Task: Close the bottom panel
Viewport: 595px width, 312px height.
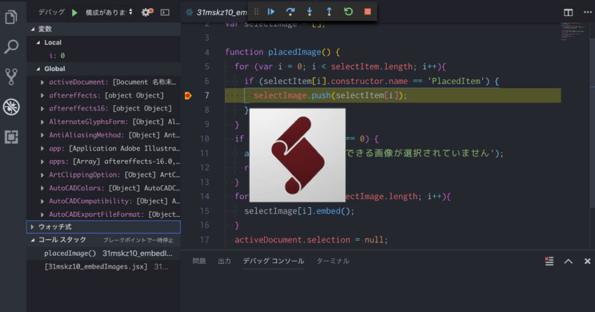Action: coord(587,261)
